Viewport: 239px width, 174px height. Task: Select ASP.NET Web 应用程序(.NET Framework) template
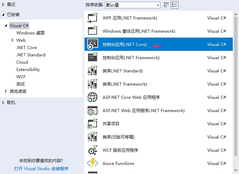pyautogui.click(x=143, y=111)
